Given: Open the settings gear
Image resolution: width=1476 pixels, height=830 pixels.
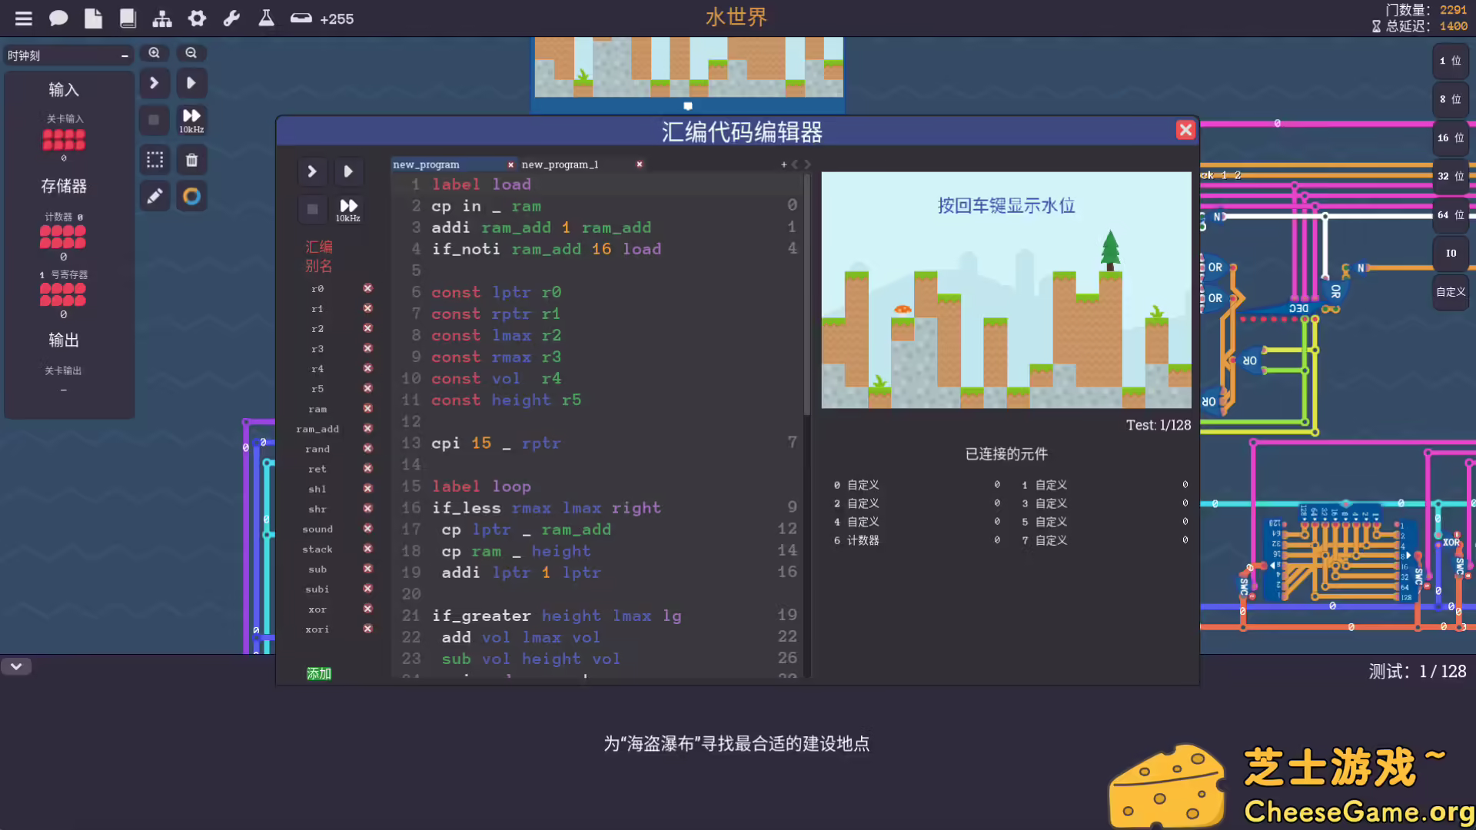Looking at the screenshot, I should pos(197,18).
